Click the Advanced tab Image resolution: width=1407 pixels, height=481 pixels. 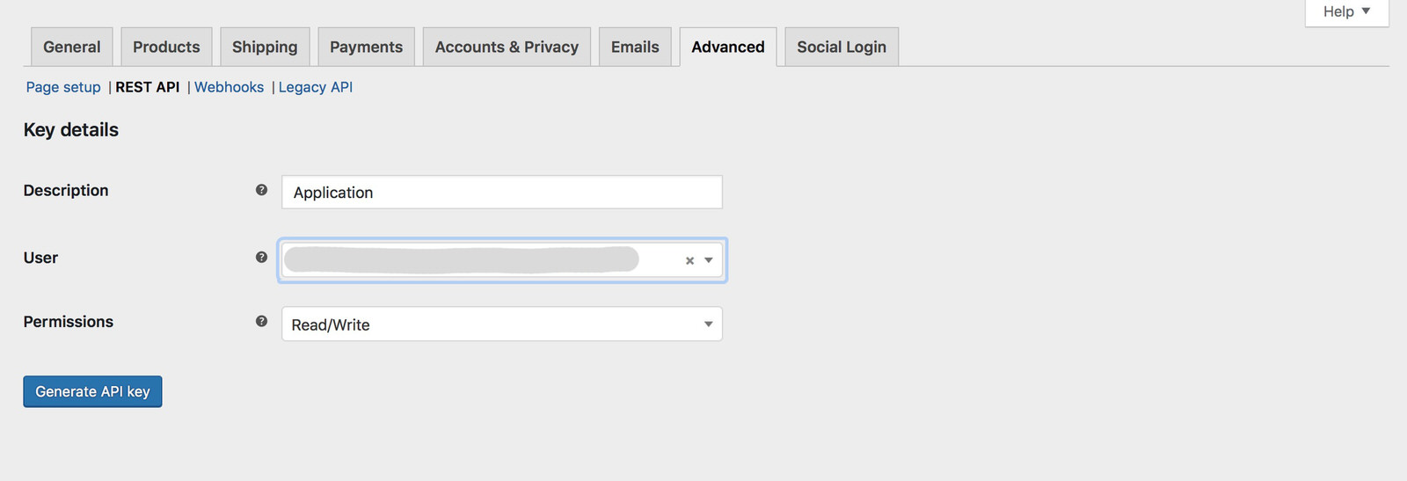[x=728, y=47]
